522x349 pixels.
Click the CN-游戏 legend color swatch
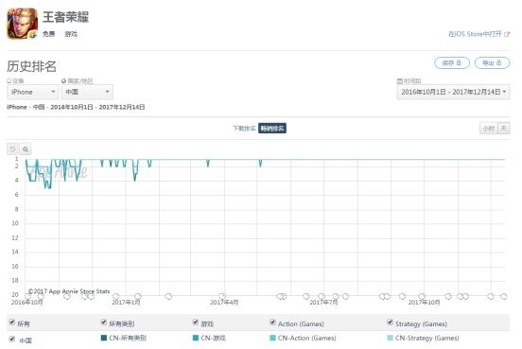(x=196, y=338)
